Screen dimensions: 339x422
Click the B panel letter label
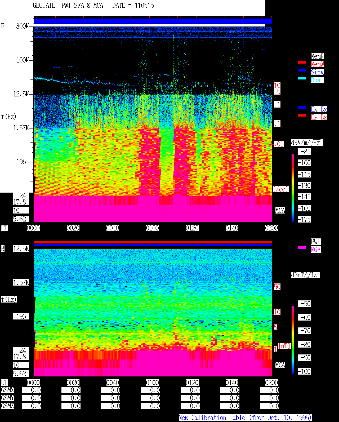[x=3, y=248]
